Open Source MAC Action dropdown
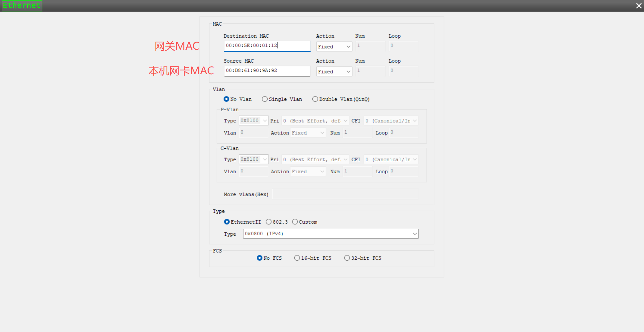 (334, 71)
